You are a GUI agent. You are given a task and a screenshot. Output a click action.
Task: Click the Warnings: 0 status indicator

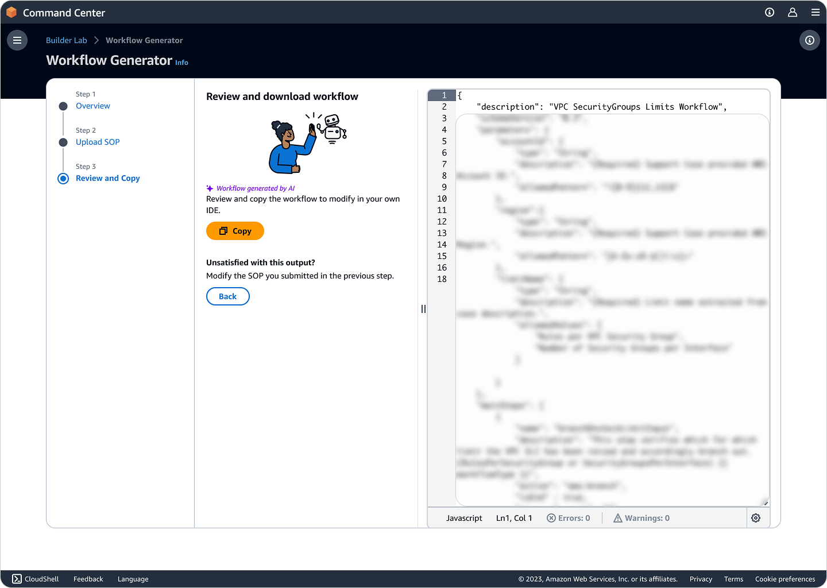pyautogui.click(x=641, y=518)
